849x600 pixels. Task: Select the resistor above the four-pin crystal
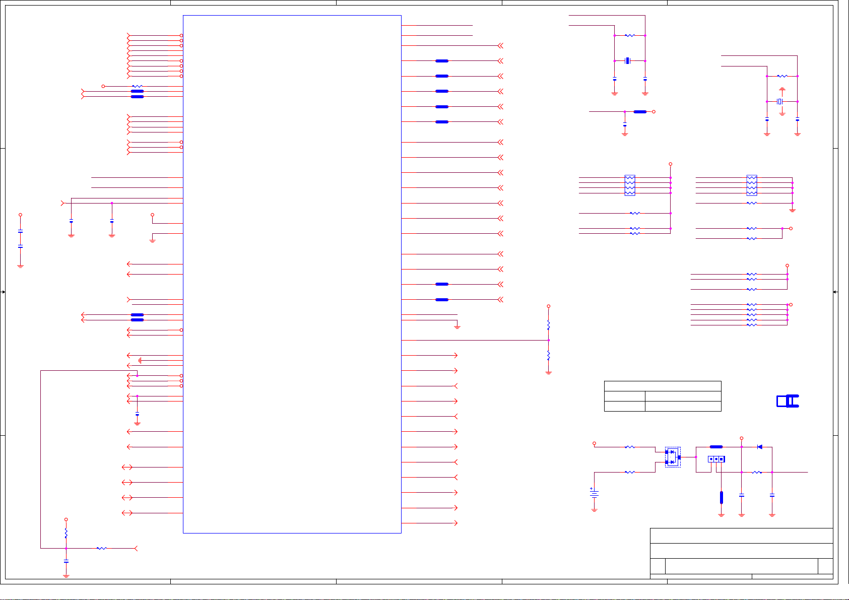[782, 76]
